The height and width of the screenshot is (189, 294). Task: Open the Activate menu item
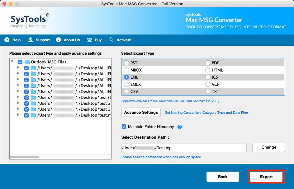click(120, 40)
